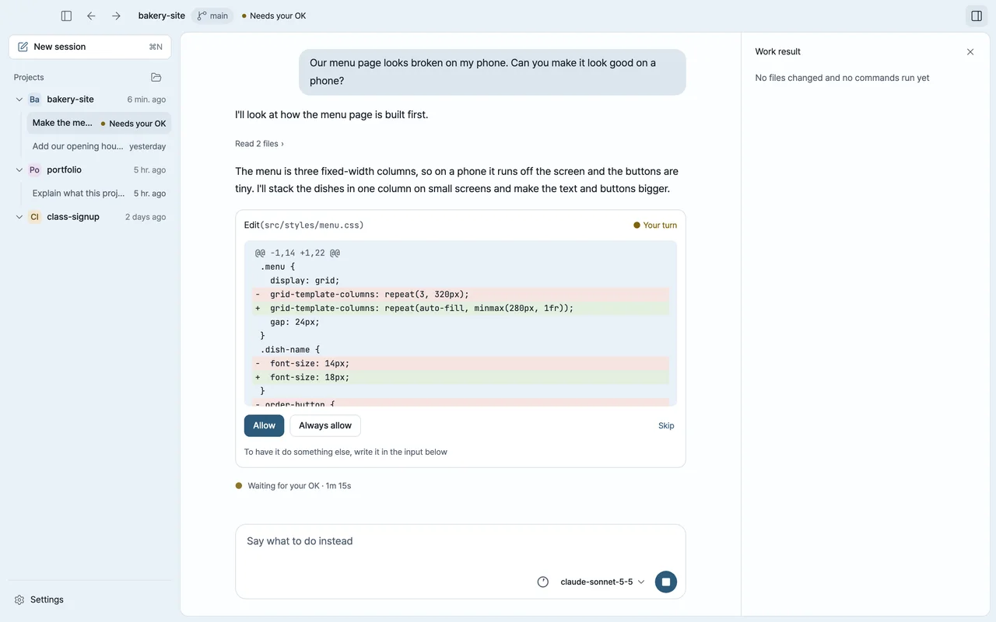Click the 'Work result' heading
This screenshot has width=996, height=622.
[x=778, y=52]
